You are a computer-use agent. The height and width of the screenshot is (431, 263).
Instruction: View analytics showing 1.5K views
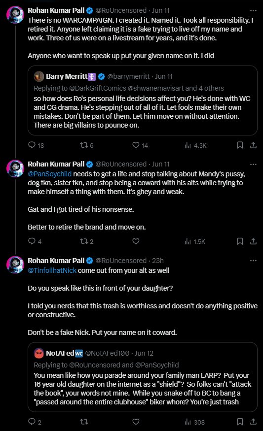point(195,241)
